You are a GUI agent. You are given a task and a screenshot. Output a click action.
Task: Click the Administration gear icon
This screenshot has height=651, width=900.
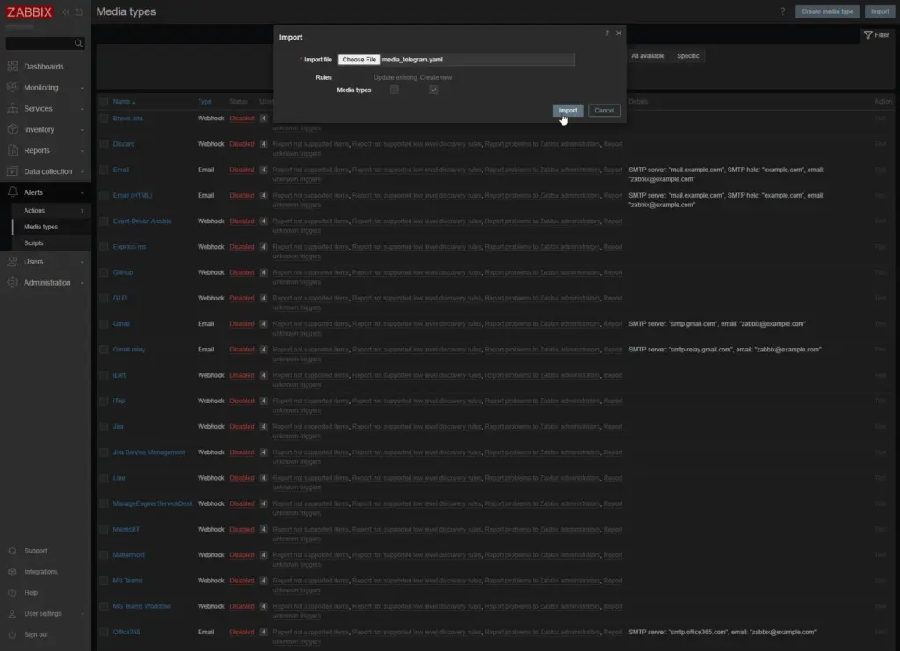tap(12, 282)
